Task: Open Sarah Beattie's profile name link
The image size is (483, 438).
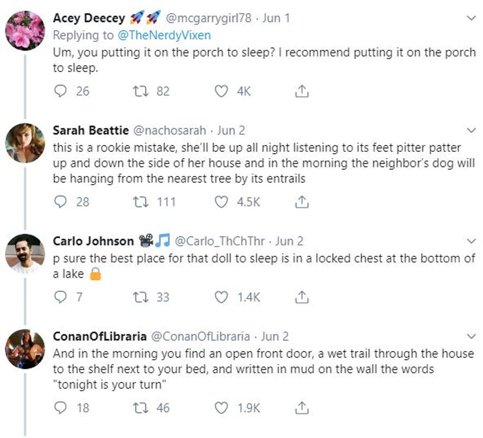Action: coord(91,131)
